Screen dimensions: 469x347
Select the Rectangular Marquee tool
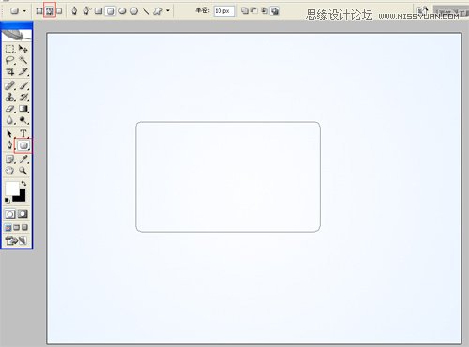pos(10,49)
